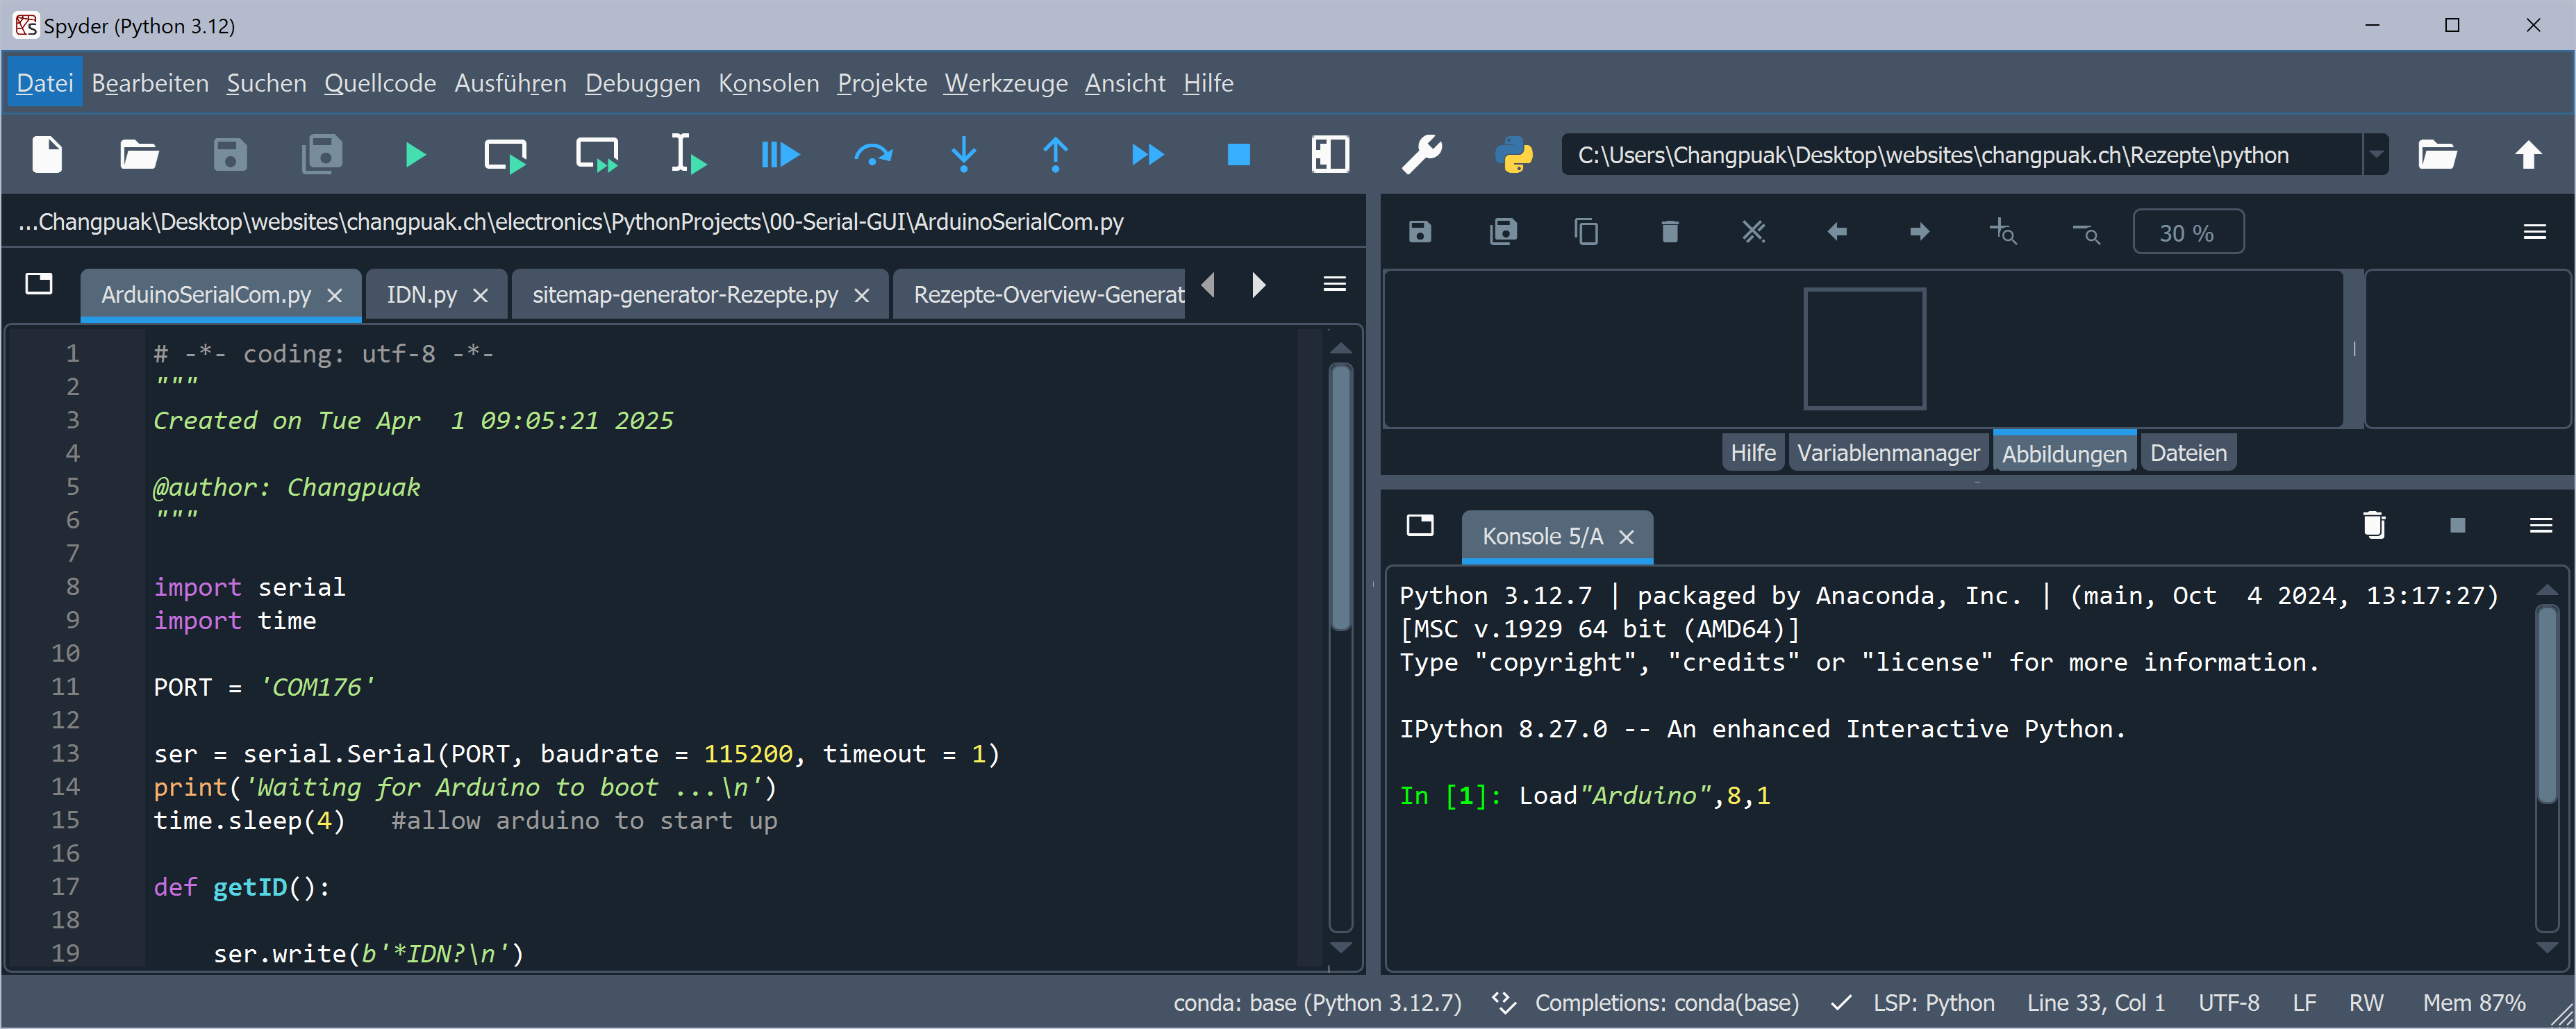Expand the working directory dropdown

2376,155
